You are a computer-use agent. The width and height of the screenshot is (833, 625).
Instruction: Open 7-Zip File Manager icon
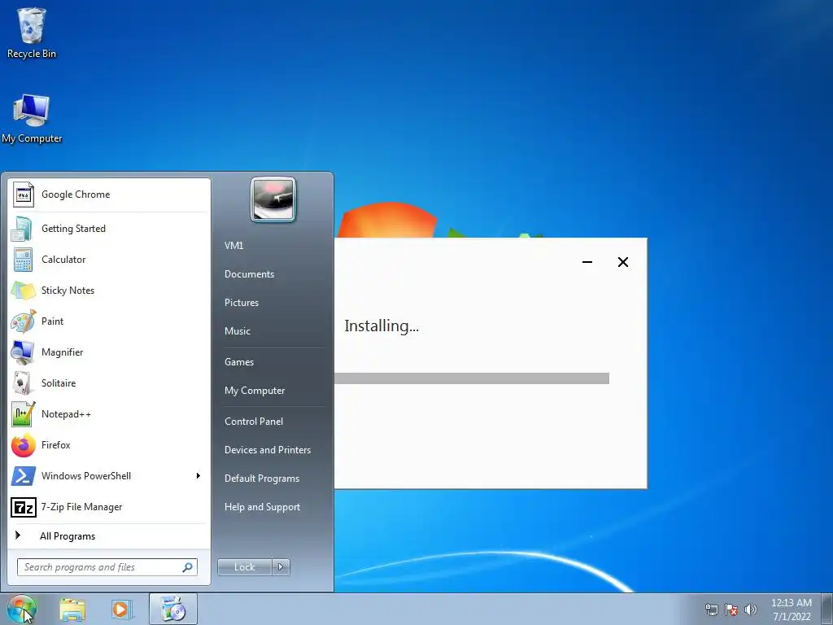click(x=24, y=507)
